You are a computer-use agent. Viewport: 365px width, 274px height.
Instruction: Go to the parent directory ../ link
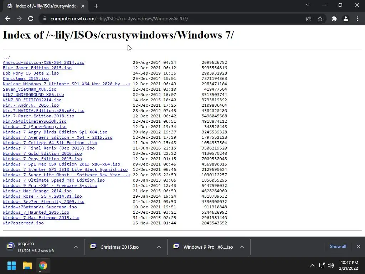click(6, 57)
